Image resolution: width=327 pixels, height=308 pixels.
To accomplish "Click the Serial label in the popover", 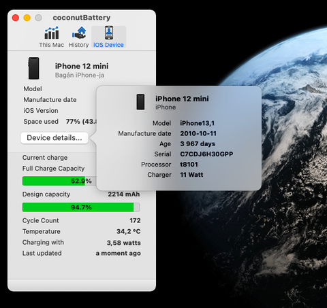I will click(x=163, y=154).
